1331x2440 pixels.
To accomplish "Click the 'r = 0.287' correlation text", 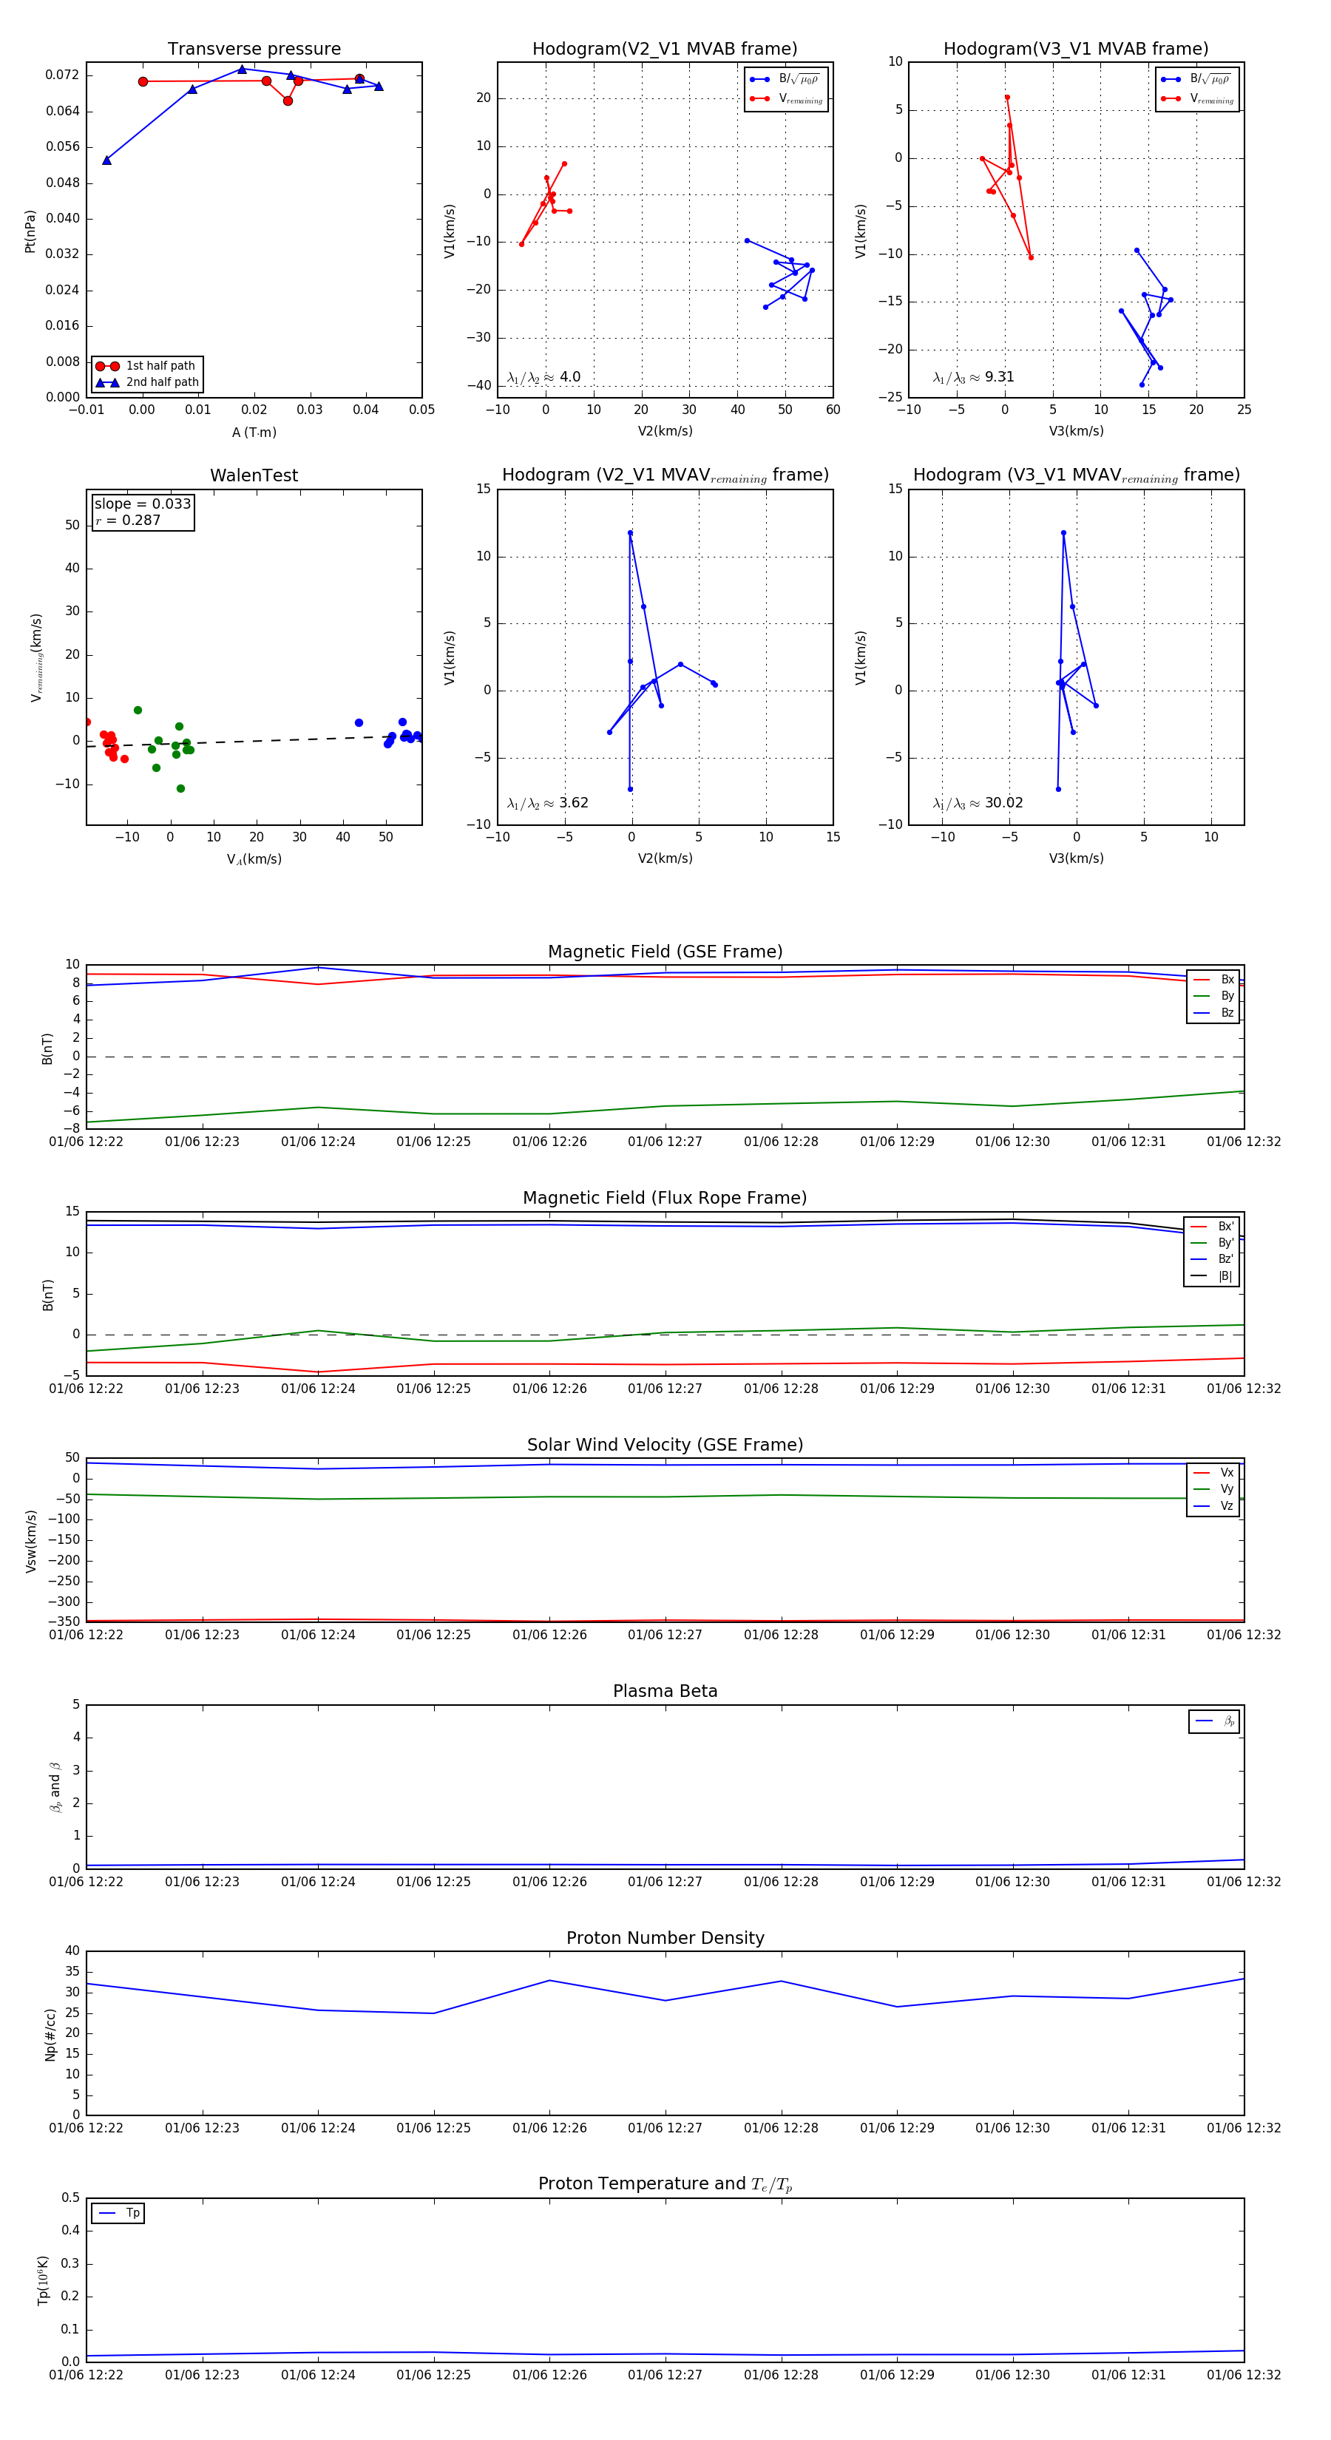I will point(128,520).
